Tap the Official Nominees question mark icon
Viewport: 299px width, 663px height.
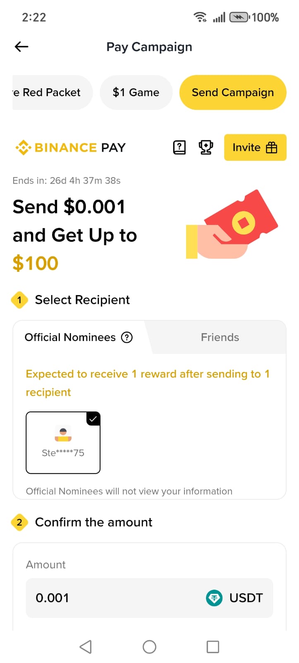pos(127,337)
